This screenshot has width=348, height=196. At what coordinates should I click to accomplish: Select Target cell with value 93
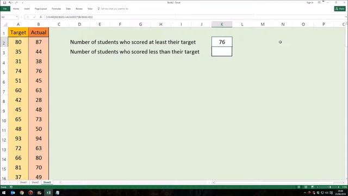coord(18,139)
